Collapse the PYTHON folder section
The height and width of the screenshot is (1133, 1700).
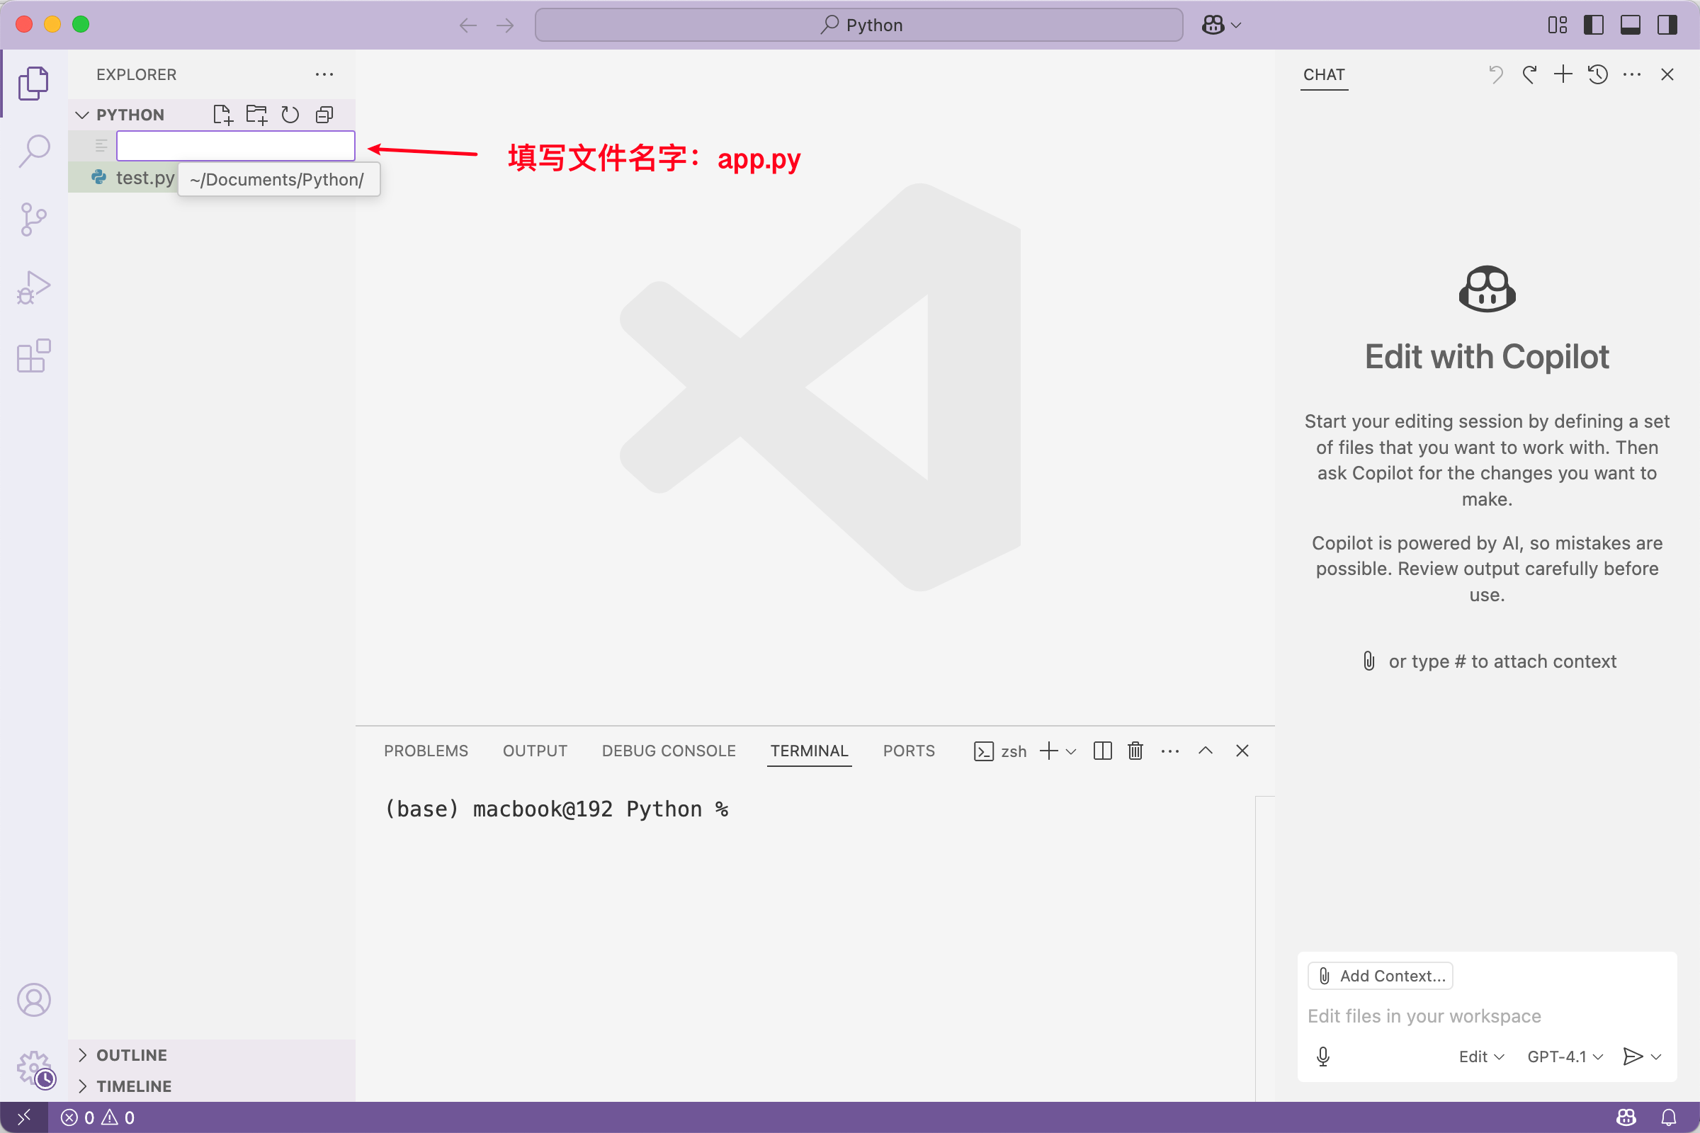coord(81,114)
